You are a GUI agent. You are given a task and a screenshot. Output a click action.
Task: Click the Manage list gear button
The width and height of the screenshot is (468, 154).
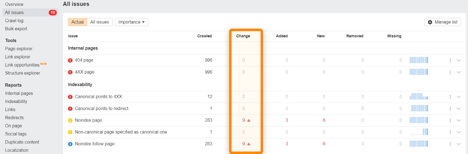[x=442, y=22]
